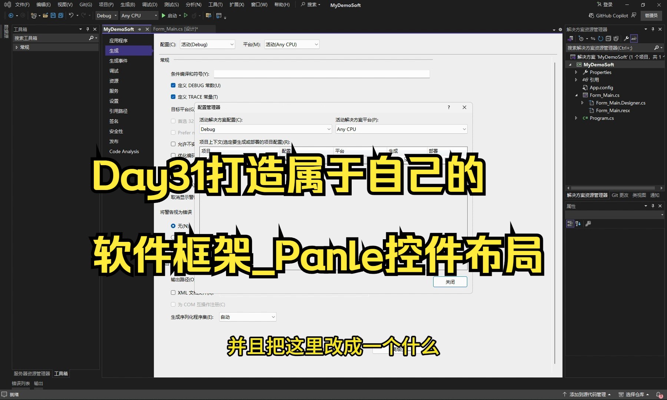
Task: Click the Solution Explorer sync with active document icon
Action: point(593,39)
